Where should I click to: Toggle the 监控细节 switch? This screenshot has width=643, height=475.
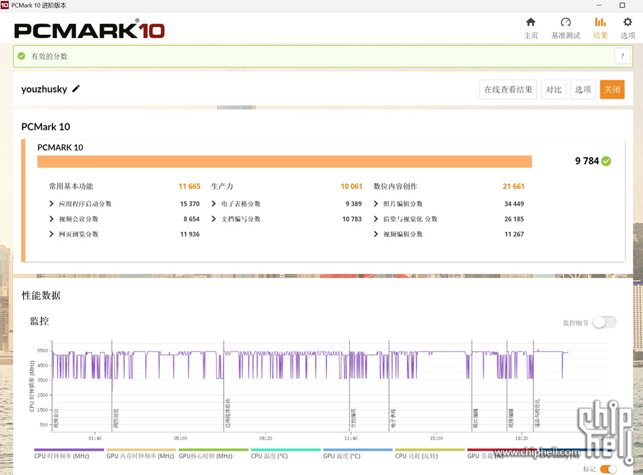(604, 323)
